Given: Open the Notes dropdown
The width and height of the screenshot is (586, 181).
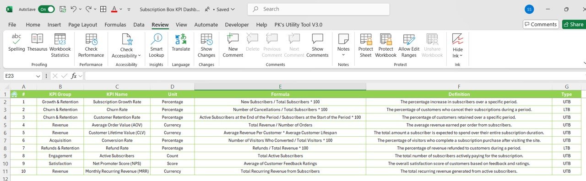Looking at the screenshot, I should pos(343,46).
